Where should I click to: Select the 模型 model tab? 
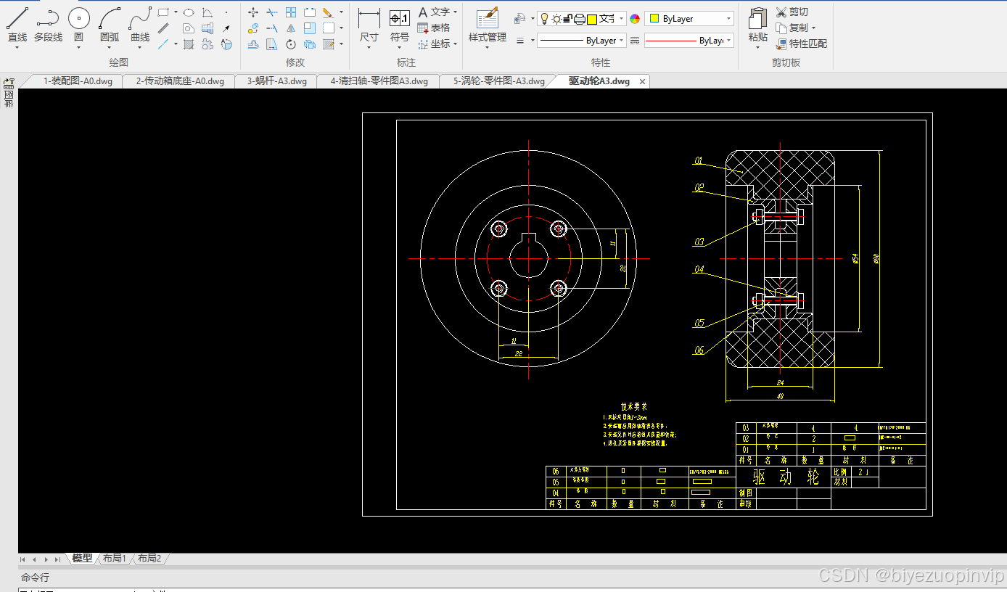[82, 559]
